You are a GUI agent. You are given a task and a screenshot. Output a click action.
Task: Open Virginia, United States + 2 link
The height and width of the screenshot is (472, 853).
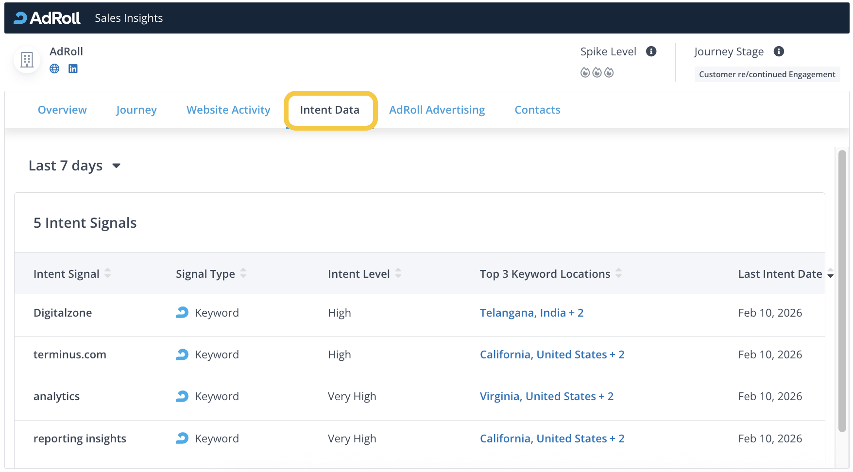coord(546,396)
